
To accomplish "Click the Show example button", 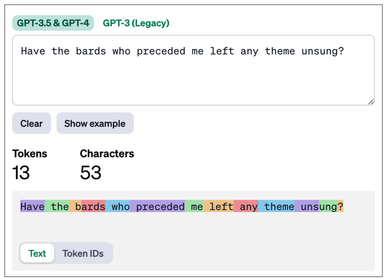I will pos(95,123).
